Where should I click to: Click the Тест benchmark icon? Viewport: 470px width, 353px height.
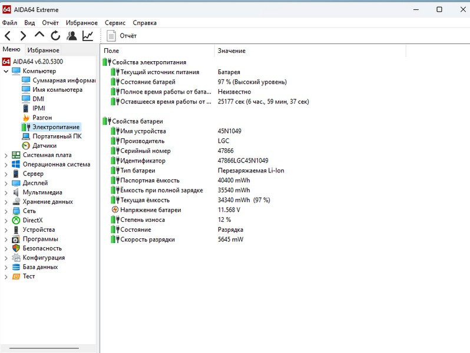click(16, 277)
